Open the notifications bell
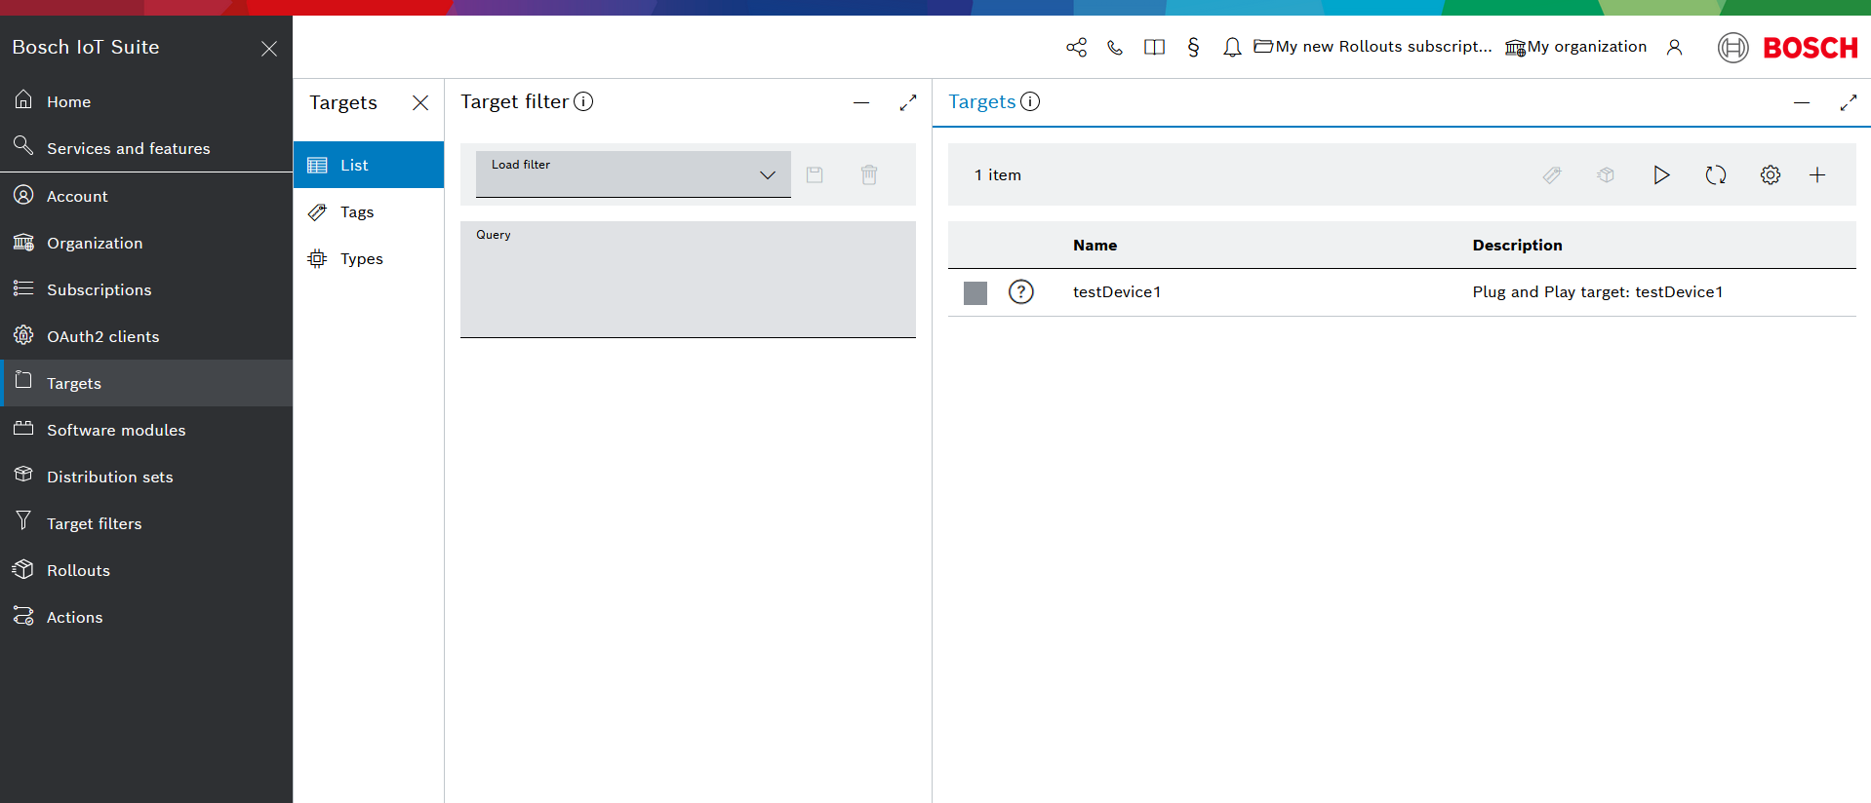 coord(1232,47)
